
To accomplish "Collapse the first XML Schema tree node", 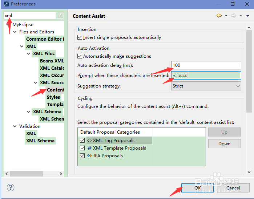I will [x=28, y=112].
